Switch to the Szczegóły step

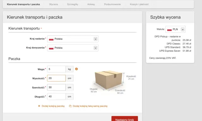[x=73, y=4]
